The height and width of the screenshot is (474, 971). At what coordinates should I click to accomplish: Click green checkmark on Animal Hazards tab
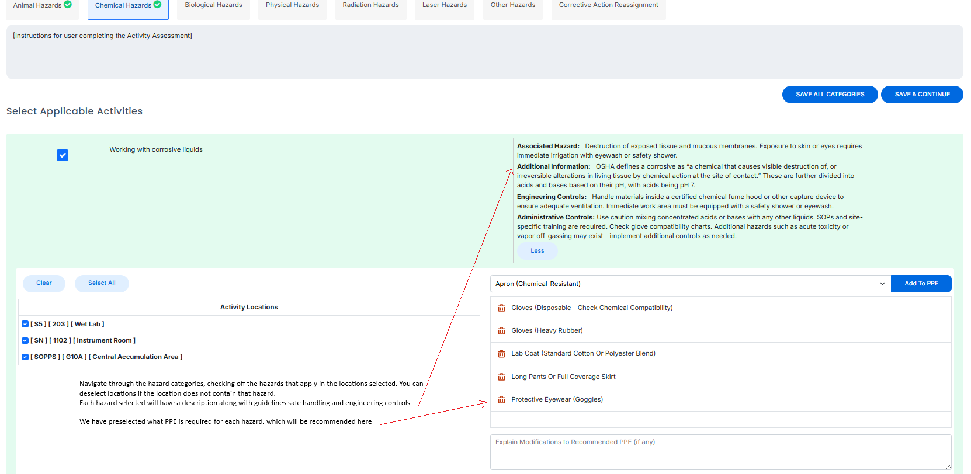(68, 5)
